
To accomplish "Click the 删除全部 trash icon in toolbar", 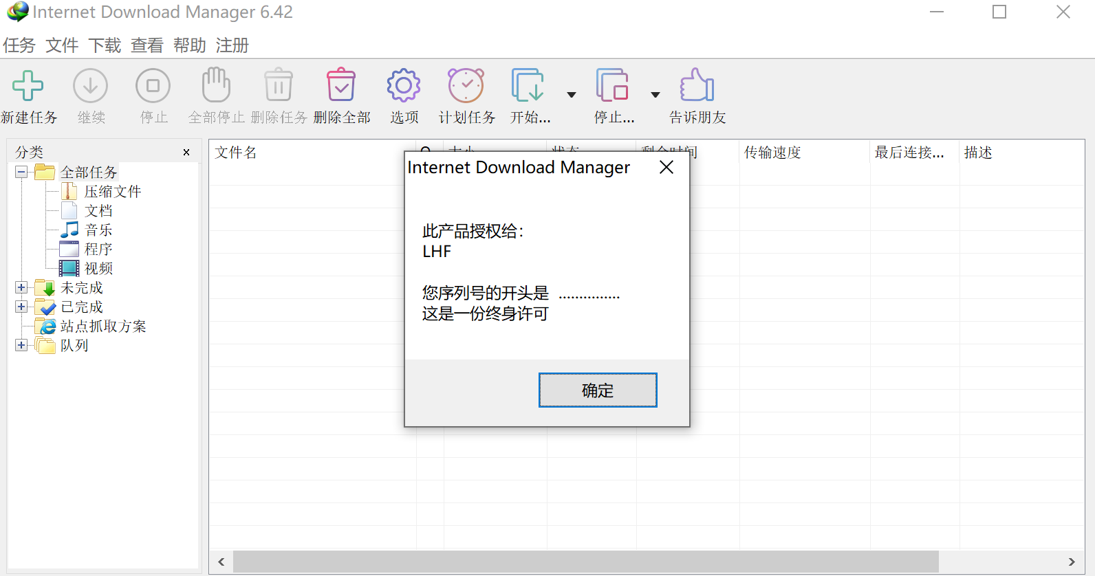I will pos(341,86).
